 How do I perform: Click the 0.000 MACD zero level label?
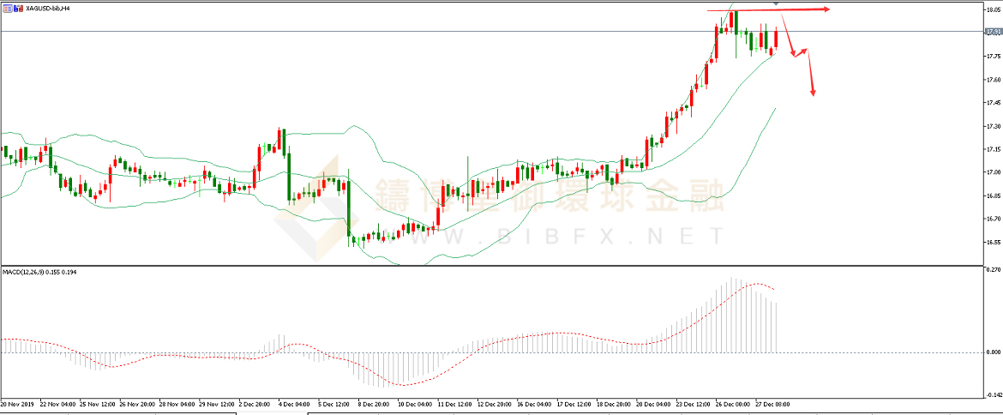click(x=993, y=352)
